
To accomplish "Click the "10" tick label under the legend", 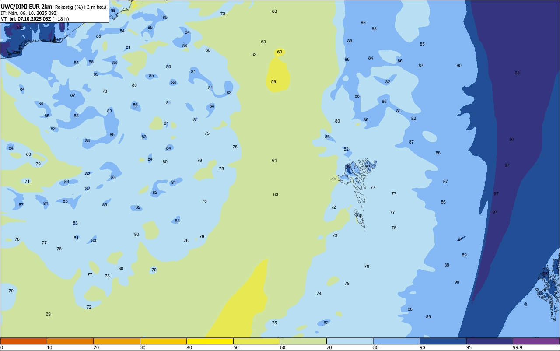I will (49, 347).
